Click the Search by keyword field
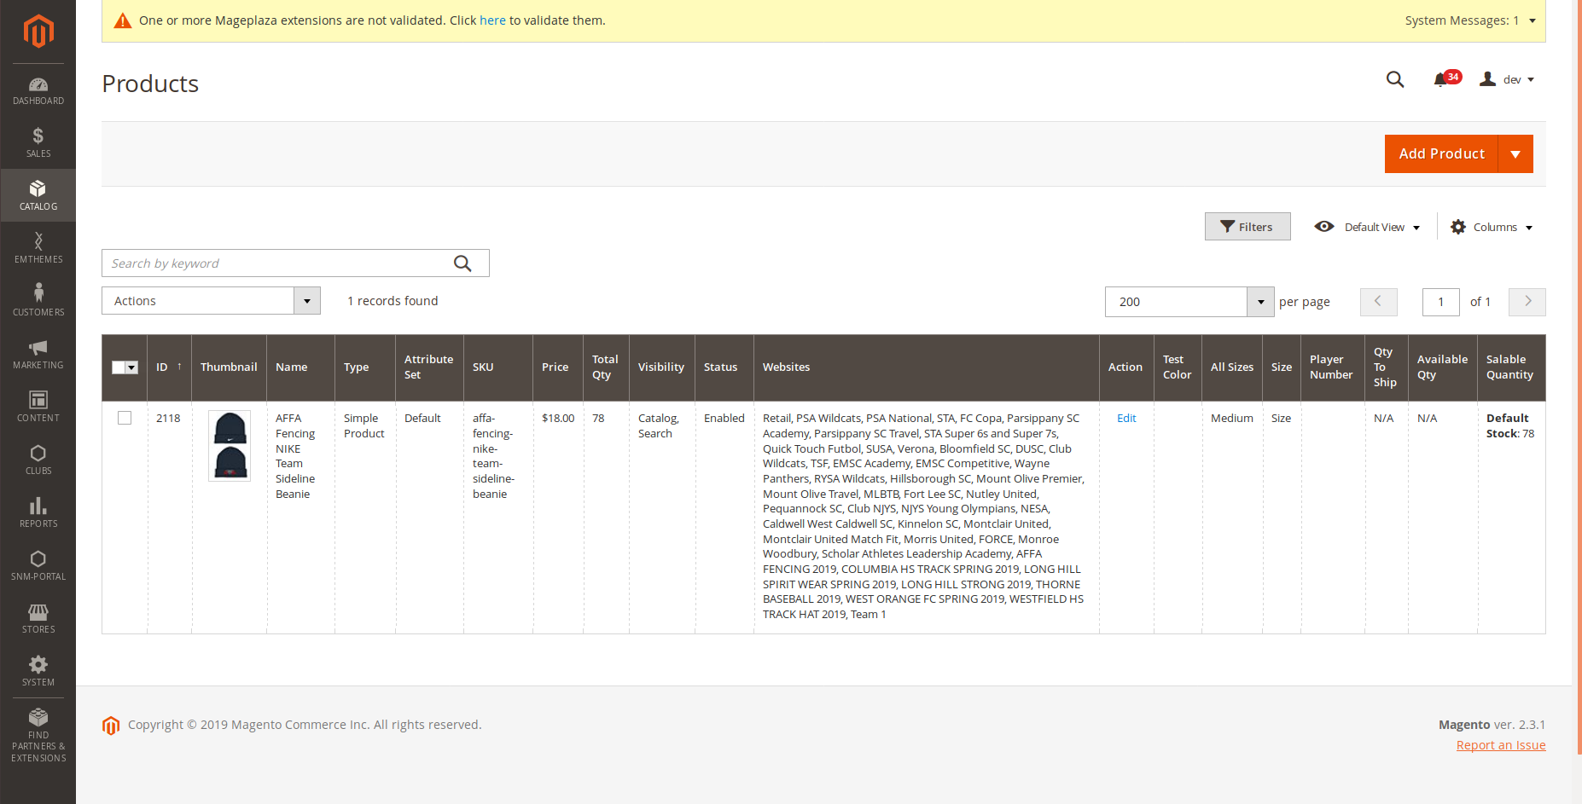 pos(277,263)
